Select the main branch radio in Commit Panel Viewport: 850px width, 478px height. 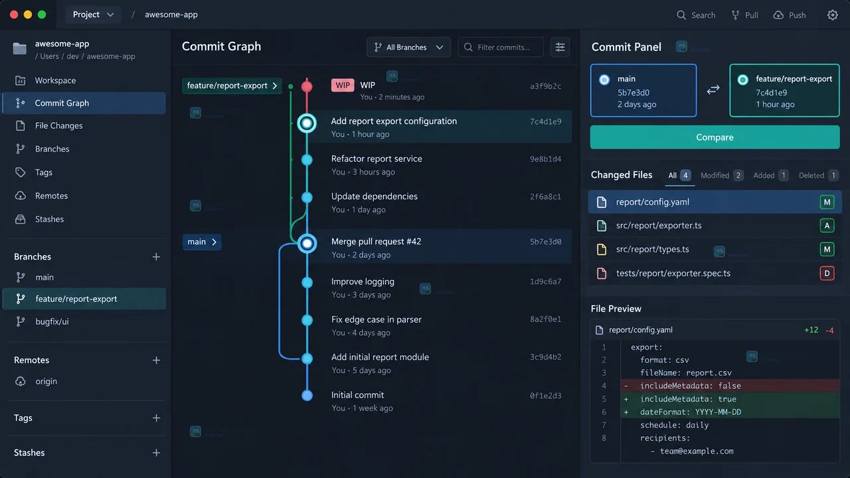pos(604,80)
